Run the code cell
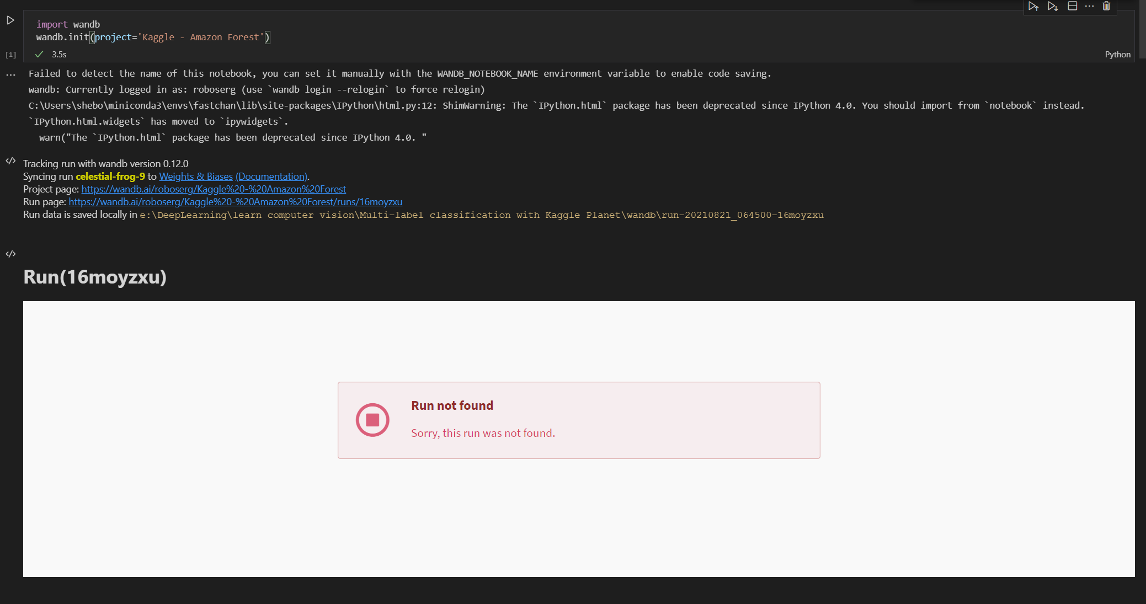The image size is (1146, 604). coord(10,19)
